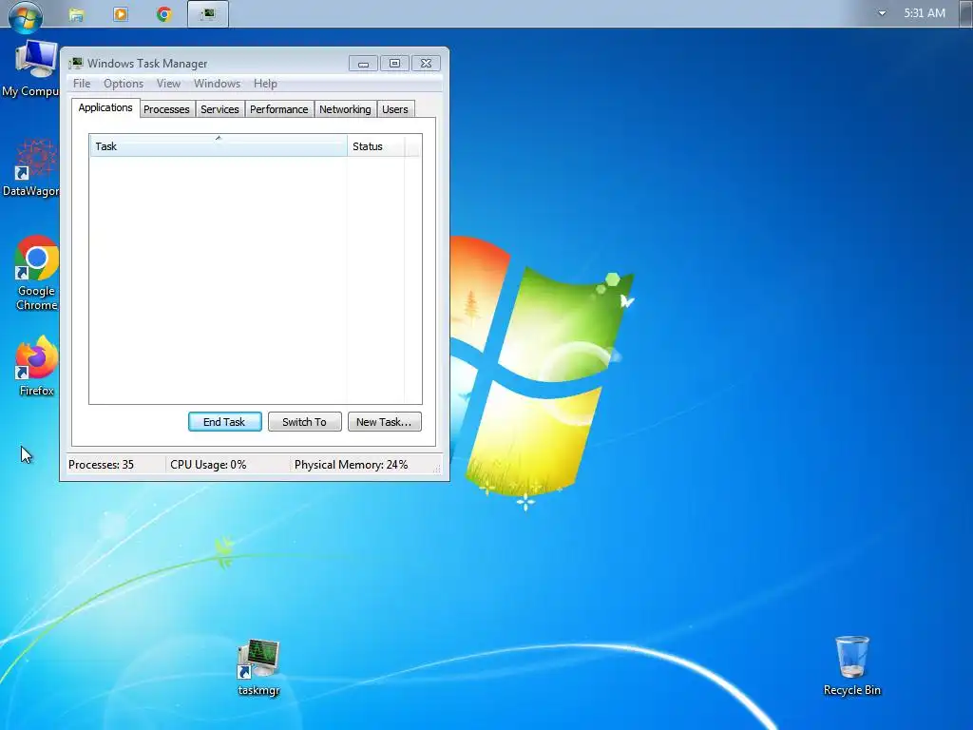This screenshot has height=730, width=973.
Task: Select the Recycle Bin icon
Action: [852, 665]
